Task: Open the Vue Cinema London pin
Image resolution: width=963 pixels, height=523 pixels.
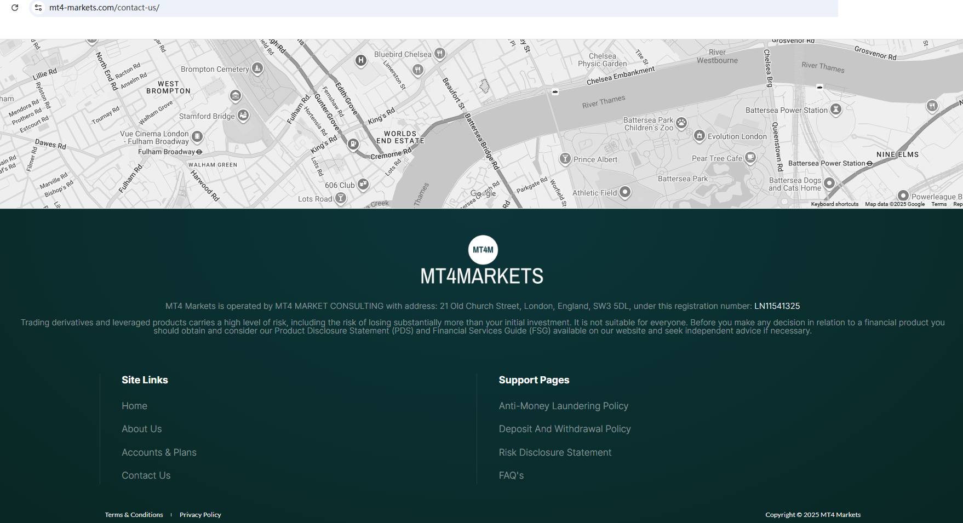Action: click(x=197, y=136)
